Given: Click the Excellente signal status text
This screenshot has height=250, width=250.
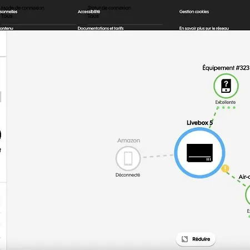Looking at the screenshot, I should click(x=226, y=102).
